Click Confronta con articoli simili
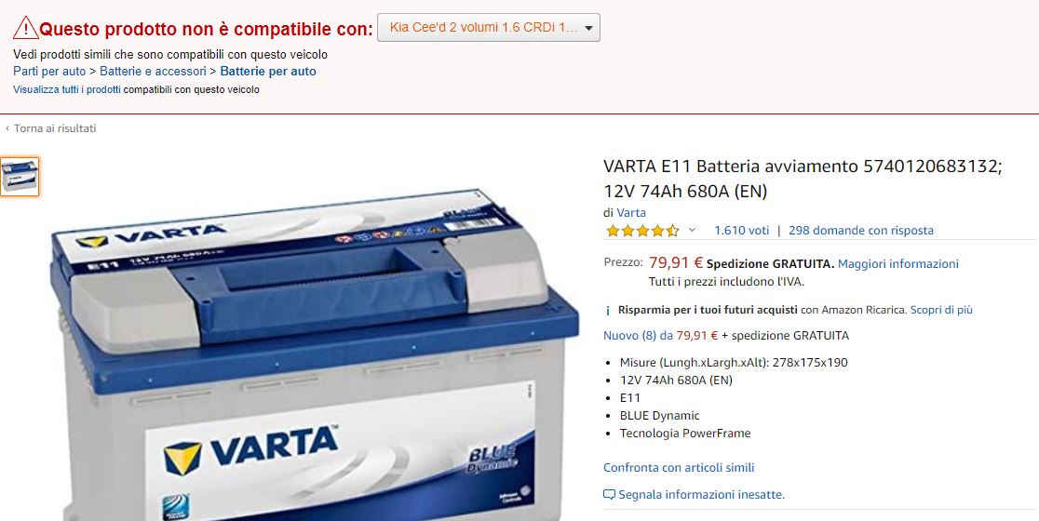Screen dimensions: 1039x521 click(679, 467)
